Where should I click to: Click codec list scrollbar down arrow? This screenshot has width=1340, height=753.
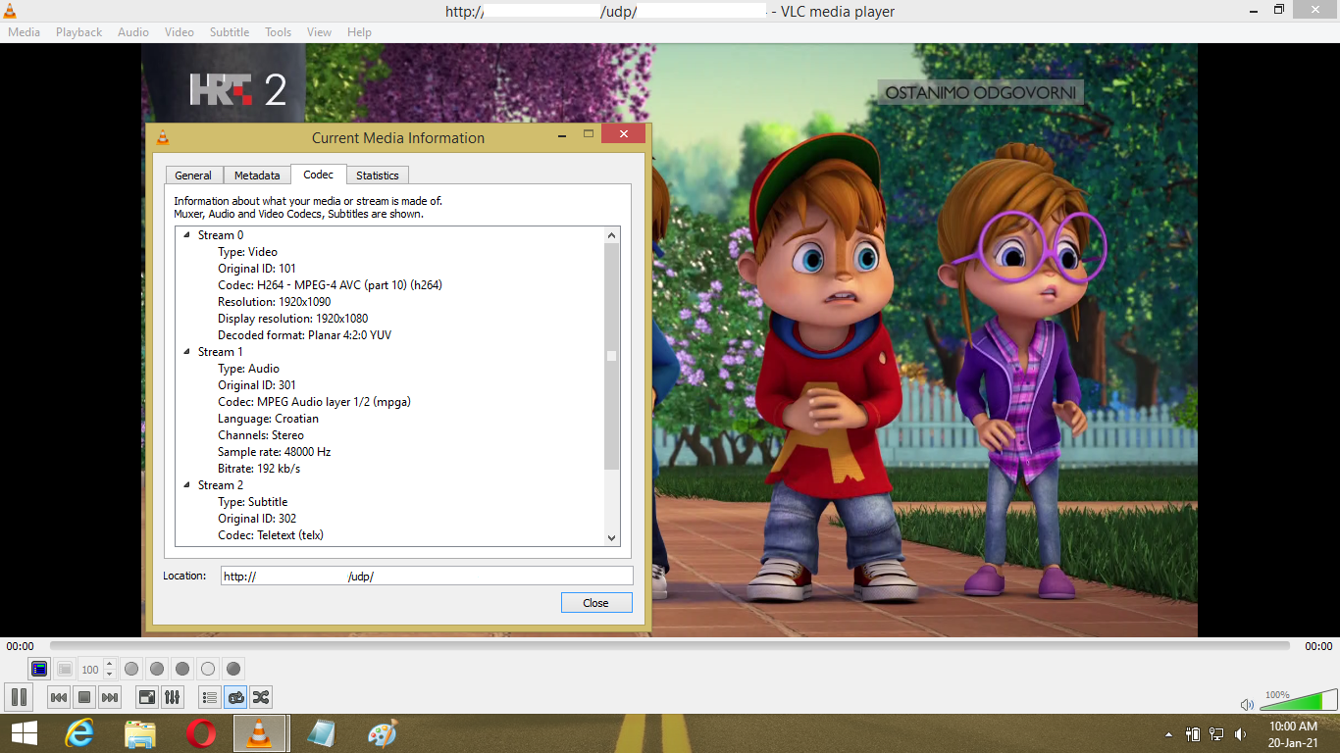point(611,537)
